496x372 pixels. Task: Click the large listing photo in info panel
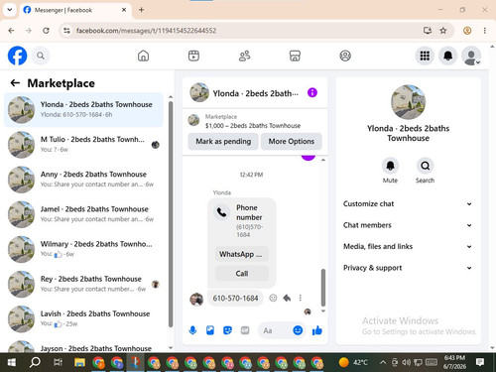408,102
